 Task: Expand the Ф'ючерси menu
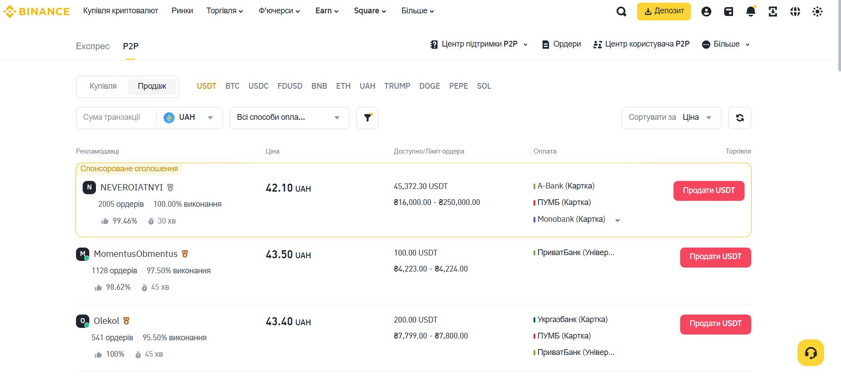(x=279, y=11)
